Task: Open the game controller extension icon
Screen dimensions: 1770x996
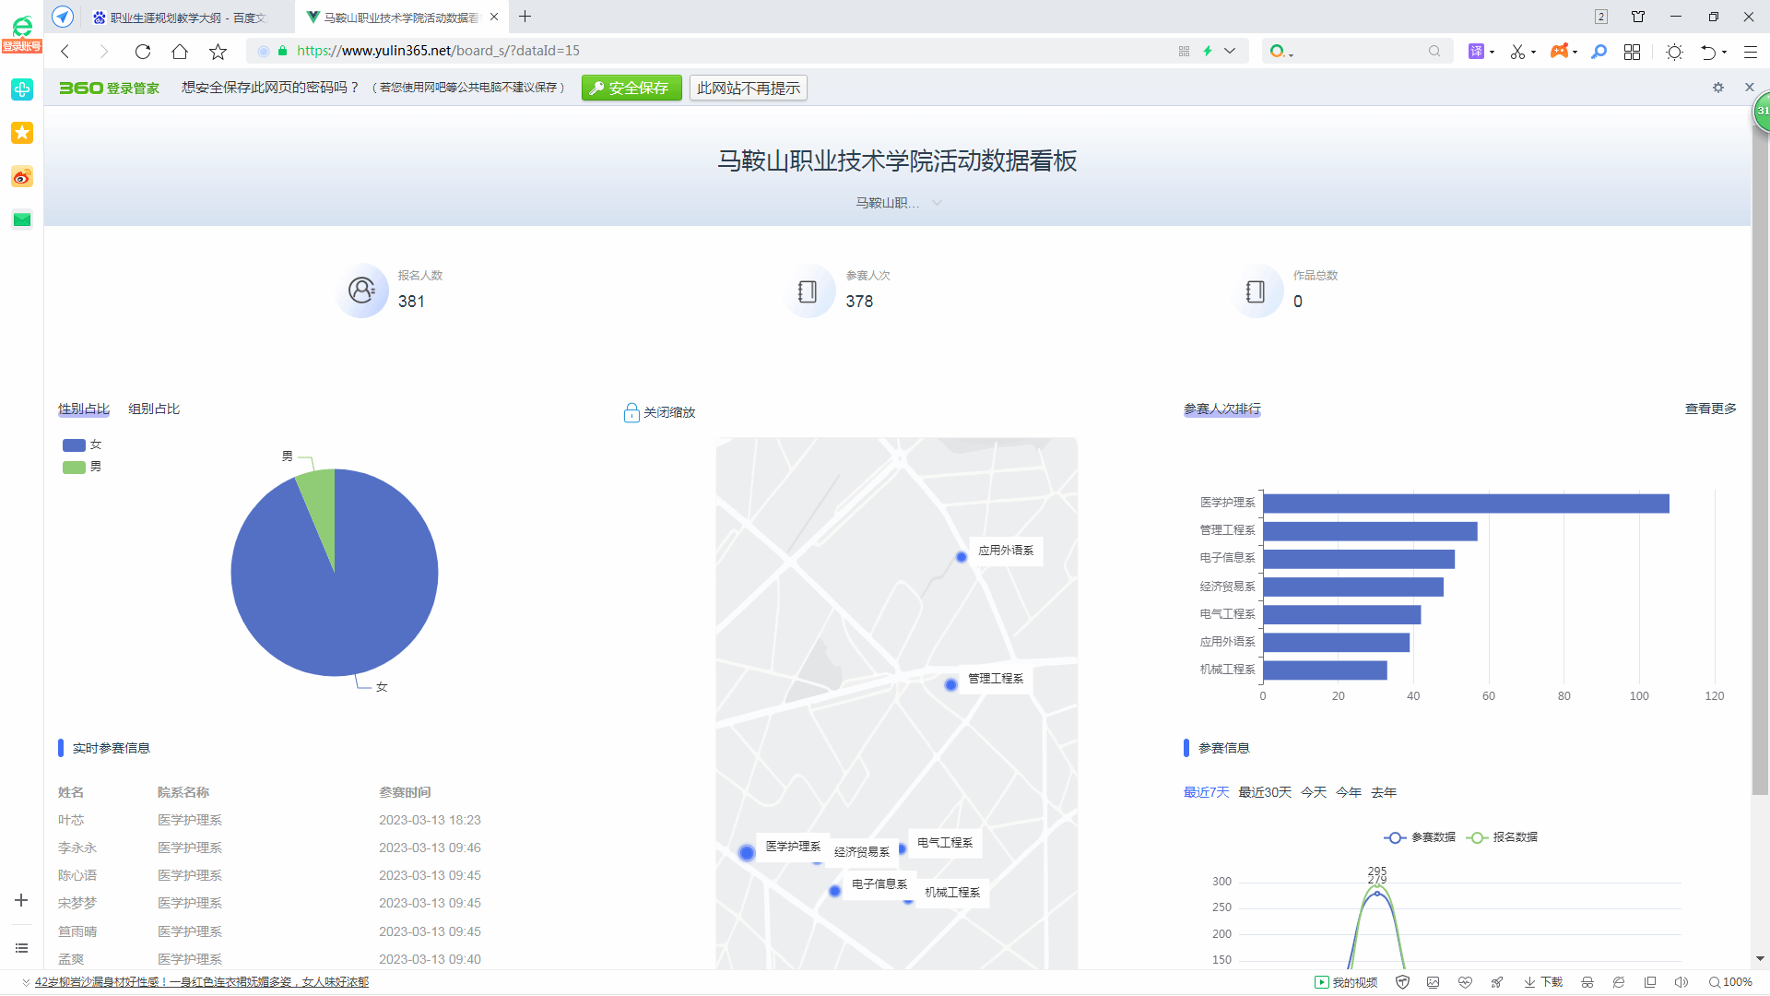Action: [1559, 52]
